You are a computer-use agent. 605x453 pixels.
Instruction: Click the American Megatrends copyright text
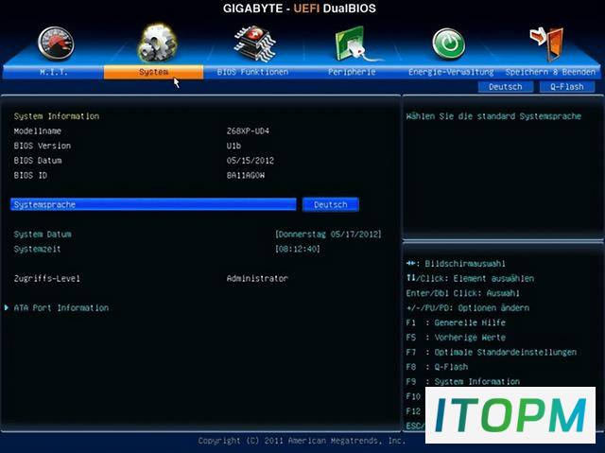point(302,441)
